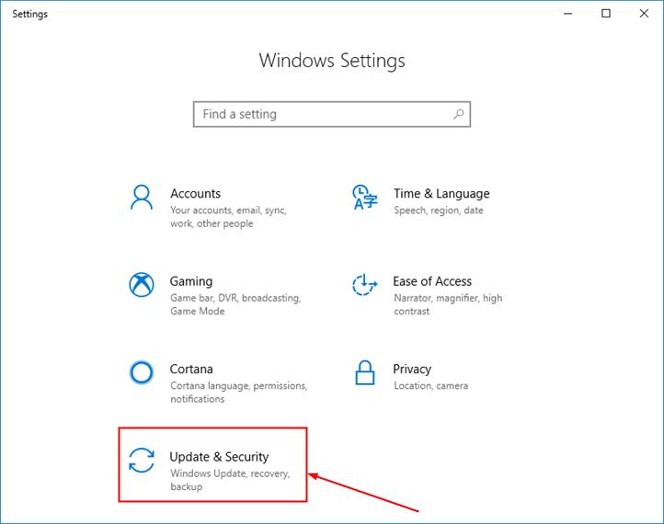This screenshot has height=524, width=664.
Task: Click "Narrator, magnifier, high contrast" description
Action: coord(448,304)
